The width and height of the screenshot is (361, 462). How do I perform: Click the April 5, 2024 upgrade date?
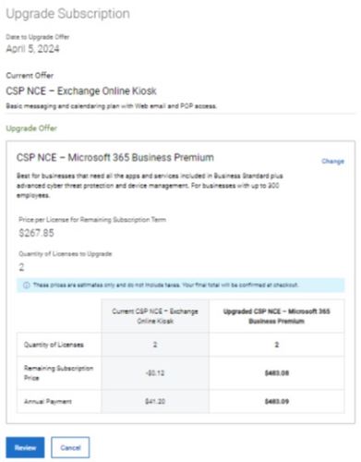(x=32, y=49)
